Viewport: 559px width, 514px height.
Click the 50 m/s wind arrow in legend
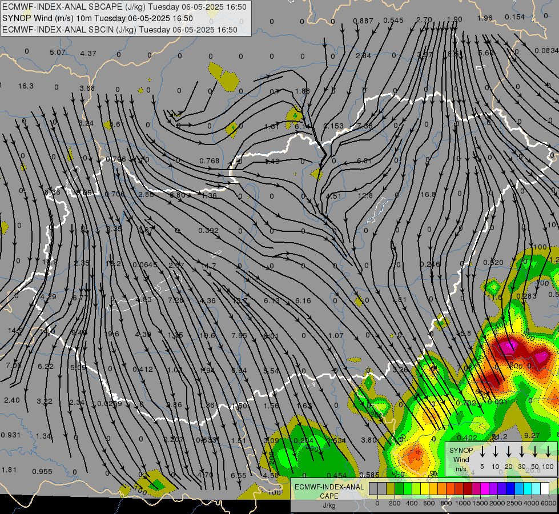click(535, 451)
